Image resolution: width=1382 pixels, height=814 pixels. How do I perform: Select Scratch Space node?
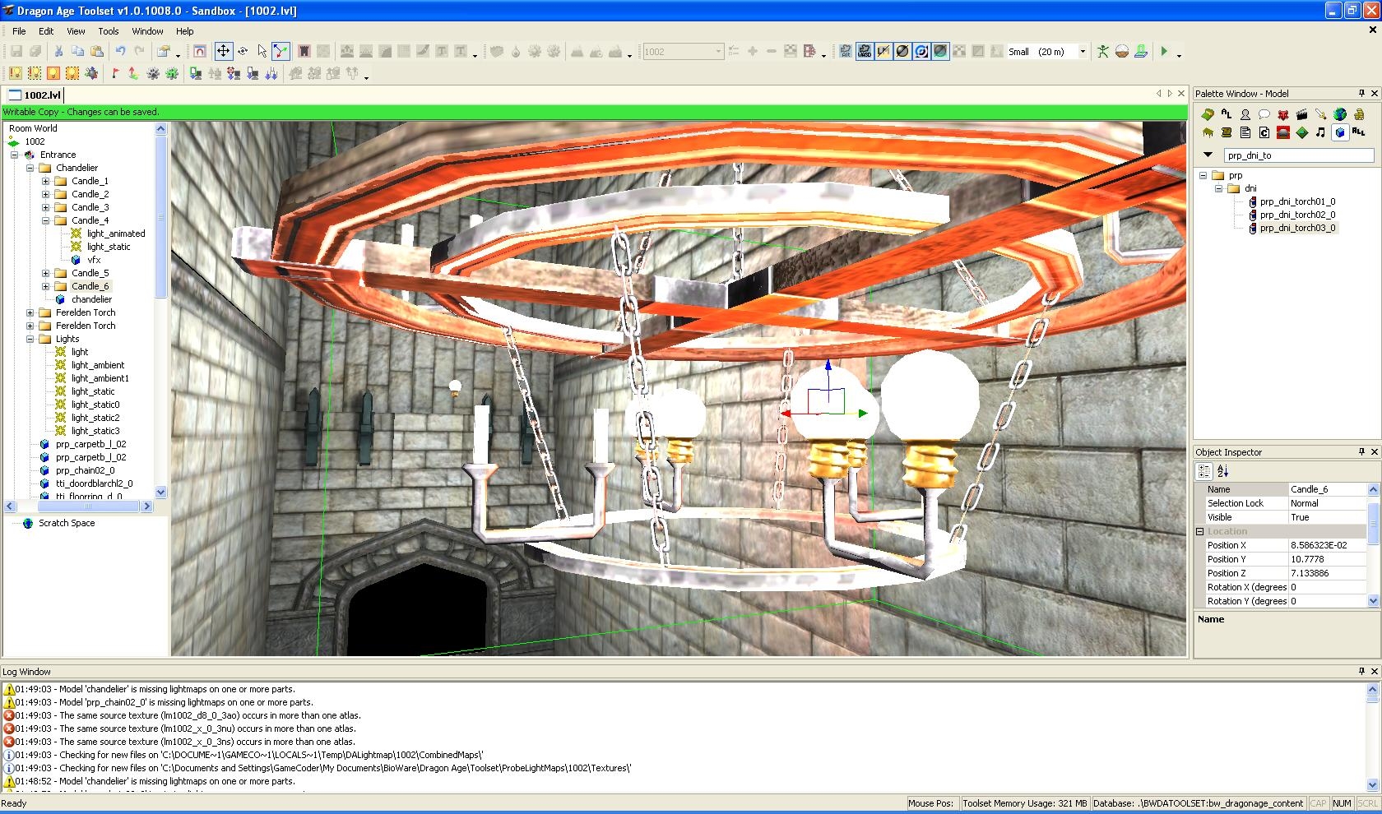tap(67, 523)
